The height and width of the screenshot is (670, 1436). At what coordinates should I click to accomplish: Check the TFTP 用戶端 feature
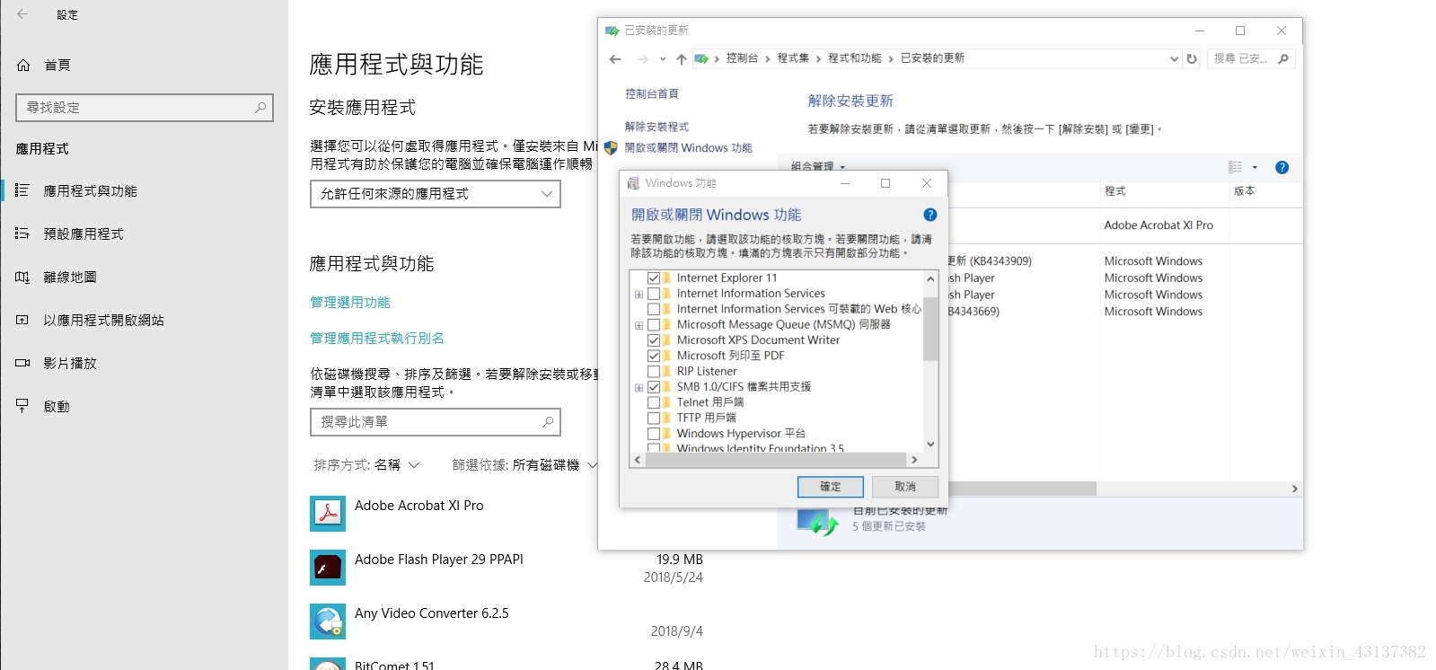pyautogui.click(x=654, y=418)
